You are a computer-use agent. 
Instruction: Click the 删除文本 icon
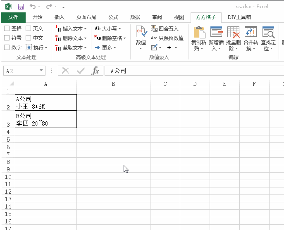[x=58, y=38]
